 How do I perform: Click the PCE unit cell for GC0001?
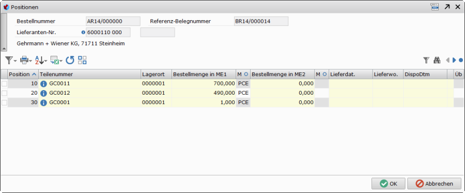(243, 103)
